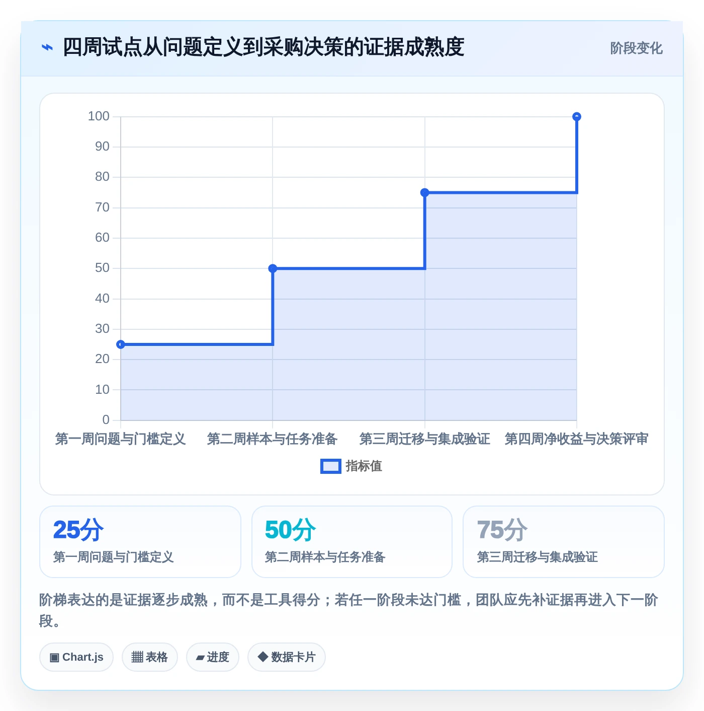Click the card caption 第一周问题与门槛定义 under 25分

(x=114, y=557)
